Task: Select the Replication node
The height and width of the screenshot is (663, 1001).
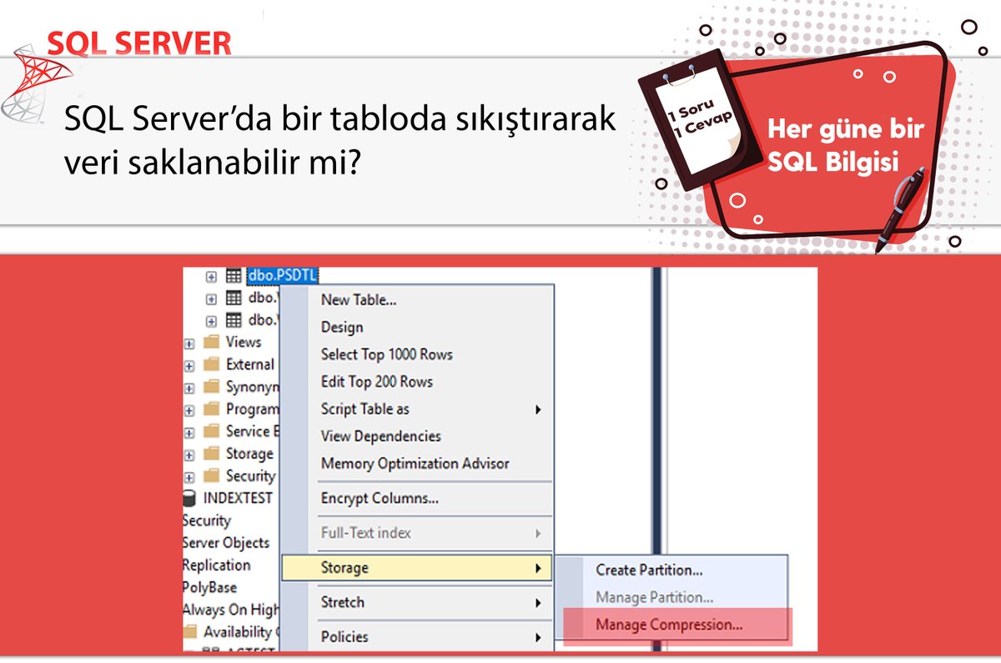Action: point(216,565)
